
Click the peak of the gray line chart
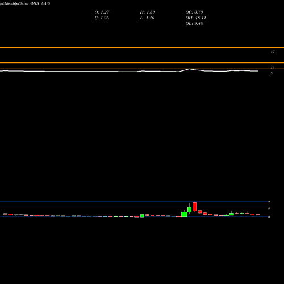coord(190,69)
